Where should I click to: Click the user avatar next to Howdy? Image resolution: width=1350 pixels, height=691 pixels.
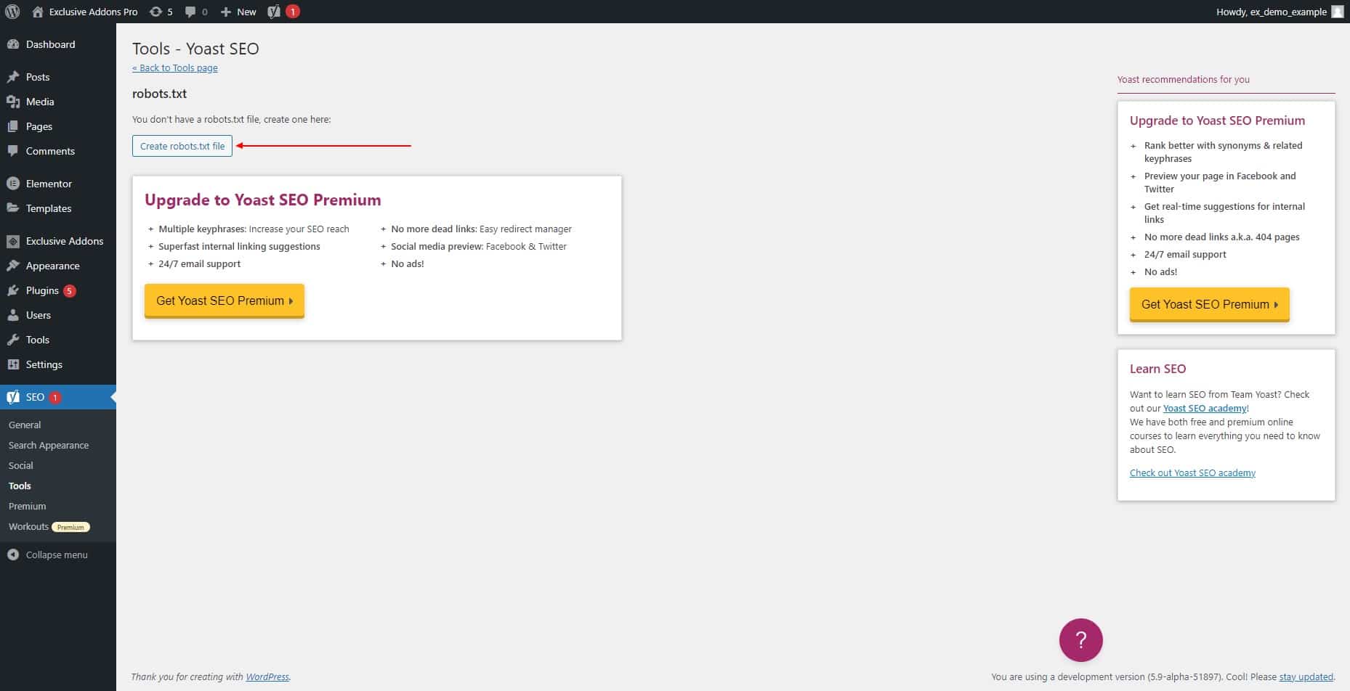[1337, 12]
